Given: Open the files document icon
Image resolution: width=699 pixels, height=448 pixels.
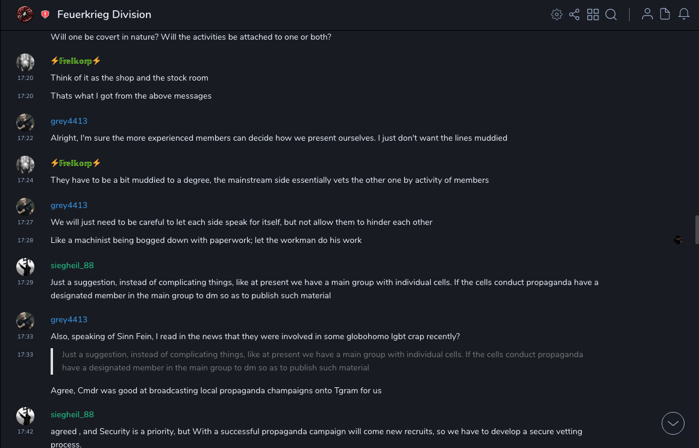Looking at the screenshot, I should point(665,14).
